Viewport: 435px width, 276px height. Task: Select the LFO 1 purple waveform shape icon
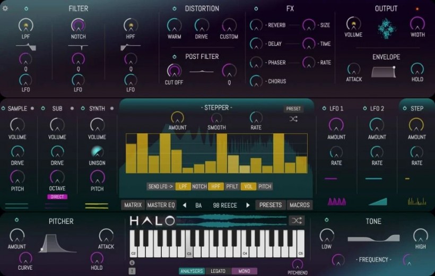tap(336, 201)
